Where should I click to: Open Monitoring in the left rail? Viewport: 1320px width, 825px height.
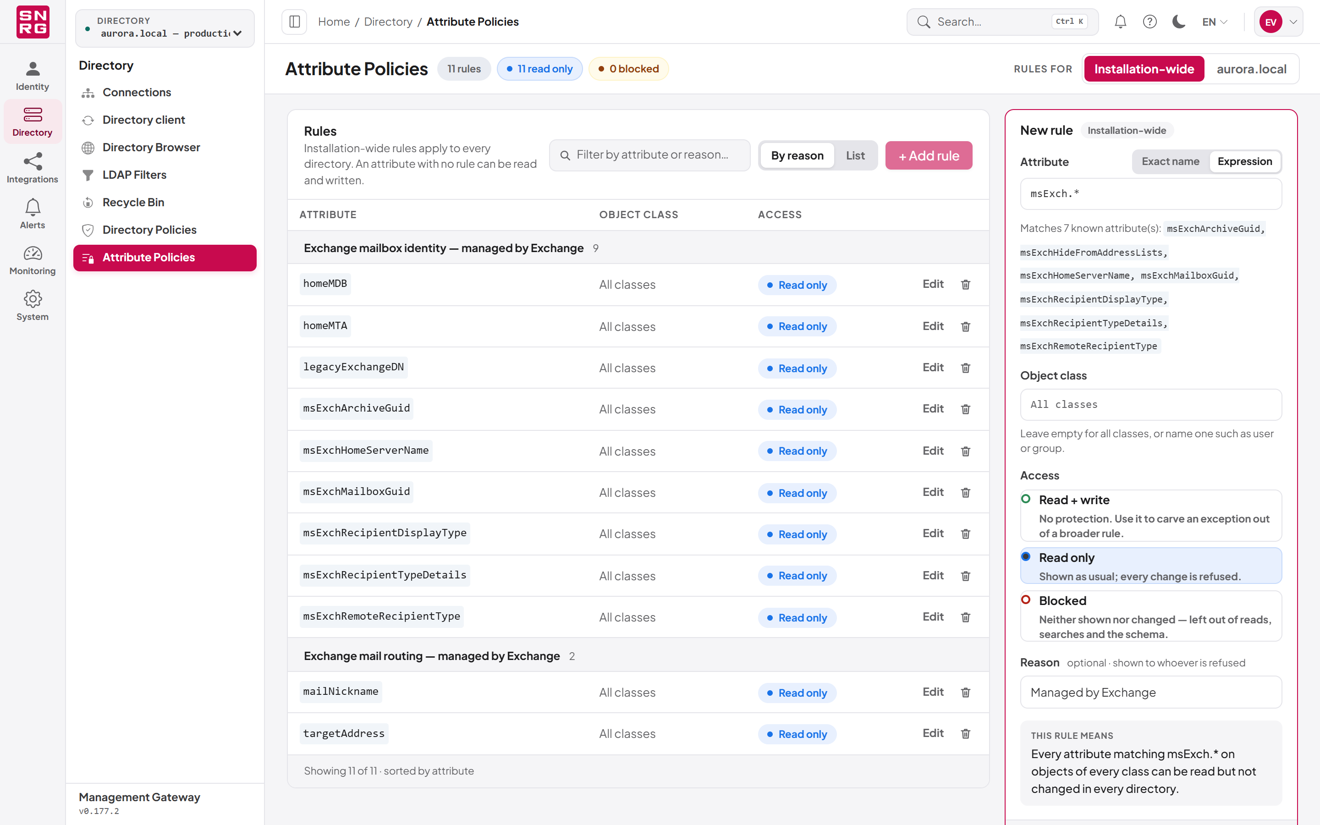(x=32, y=260)
